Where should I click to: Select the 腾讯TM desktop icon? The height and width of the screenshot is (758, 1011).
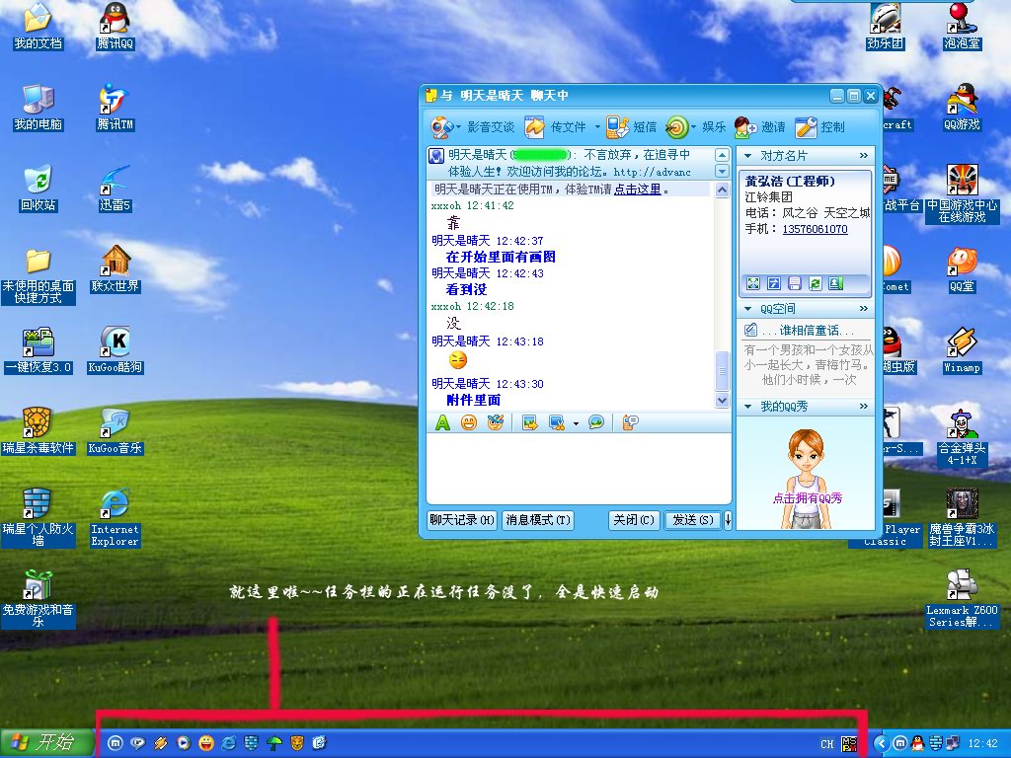(x=116, y=107)
